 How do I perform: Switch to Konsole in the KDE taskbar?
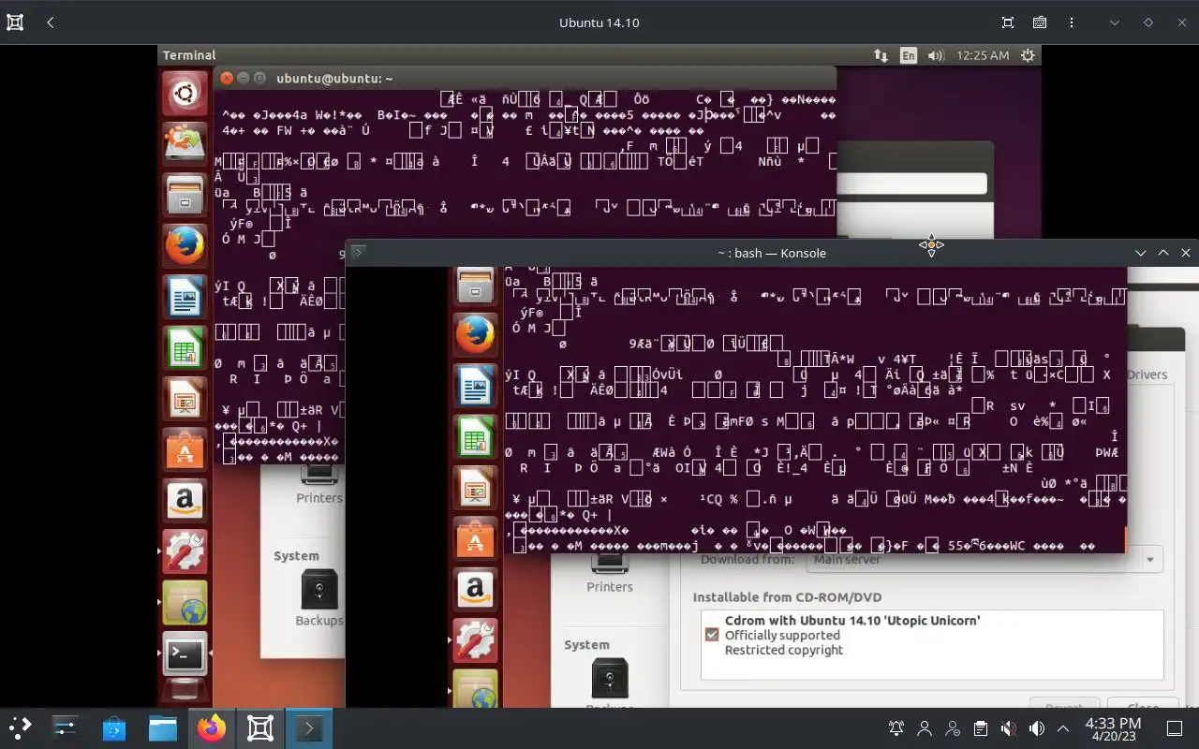point(309,727)
